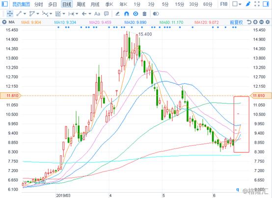Collapse the MA indicator with round arrow

coord(4,22)
